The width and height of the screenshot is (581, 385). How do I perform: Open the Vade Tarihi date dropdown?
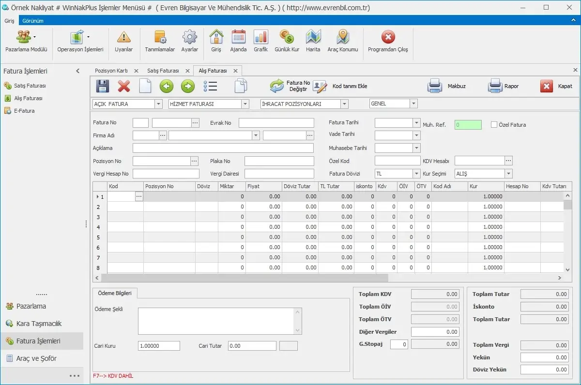(x=416, y=135)
